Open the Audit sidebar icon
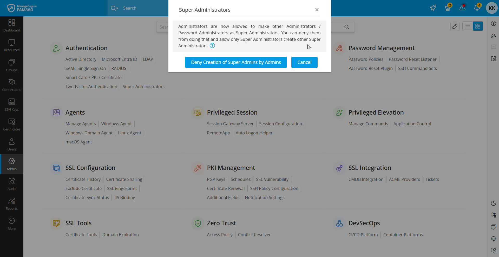 click(x=12, y=184)
